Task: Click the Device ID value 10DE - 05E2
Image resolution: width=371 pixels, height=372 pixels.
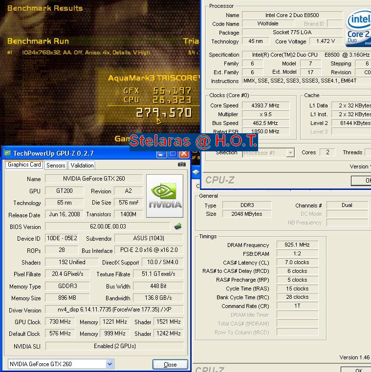Action: 62,238
